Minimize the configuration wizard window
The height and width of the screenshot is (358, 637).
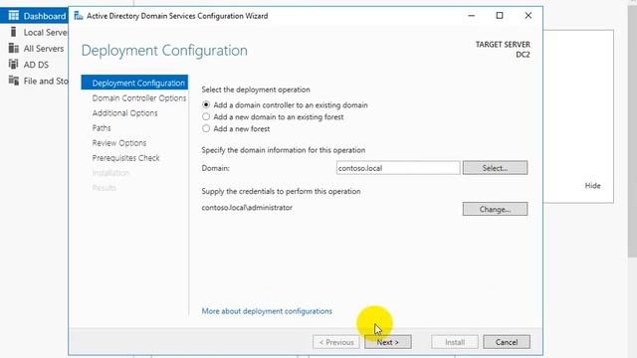(471, 16)
